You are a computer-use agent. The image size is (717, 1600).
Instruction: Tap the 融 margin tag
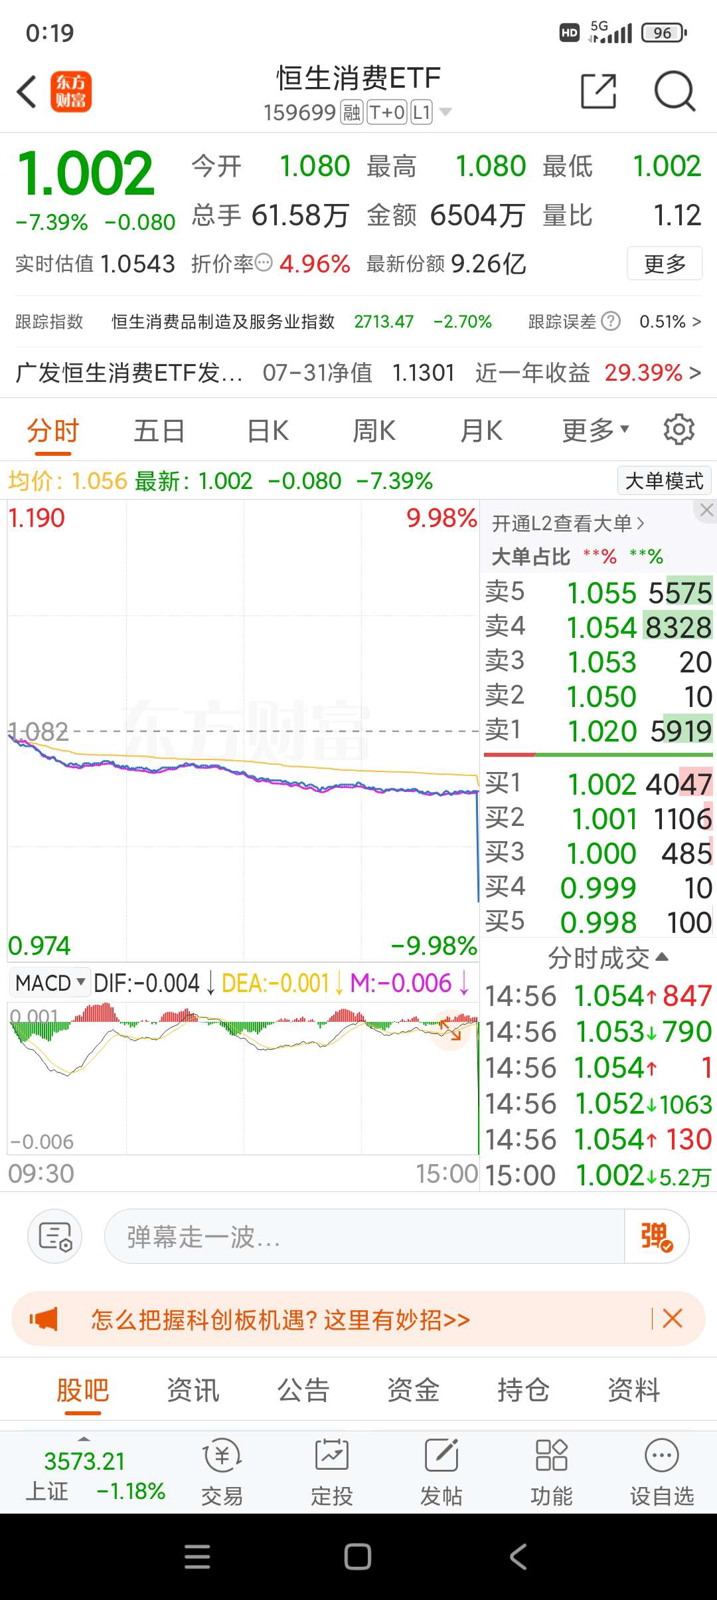pos(351,112)
